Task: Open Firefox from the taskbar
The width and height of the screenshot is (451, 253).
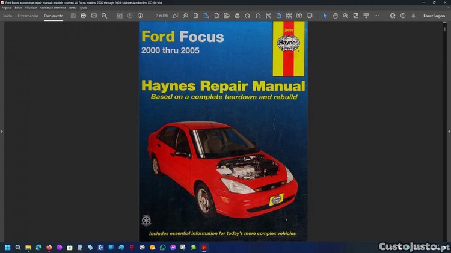Action: pos(49,247)
